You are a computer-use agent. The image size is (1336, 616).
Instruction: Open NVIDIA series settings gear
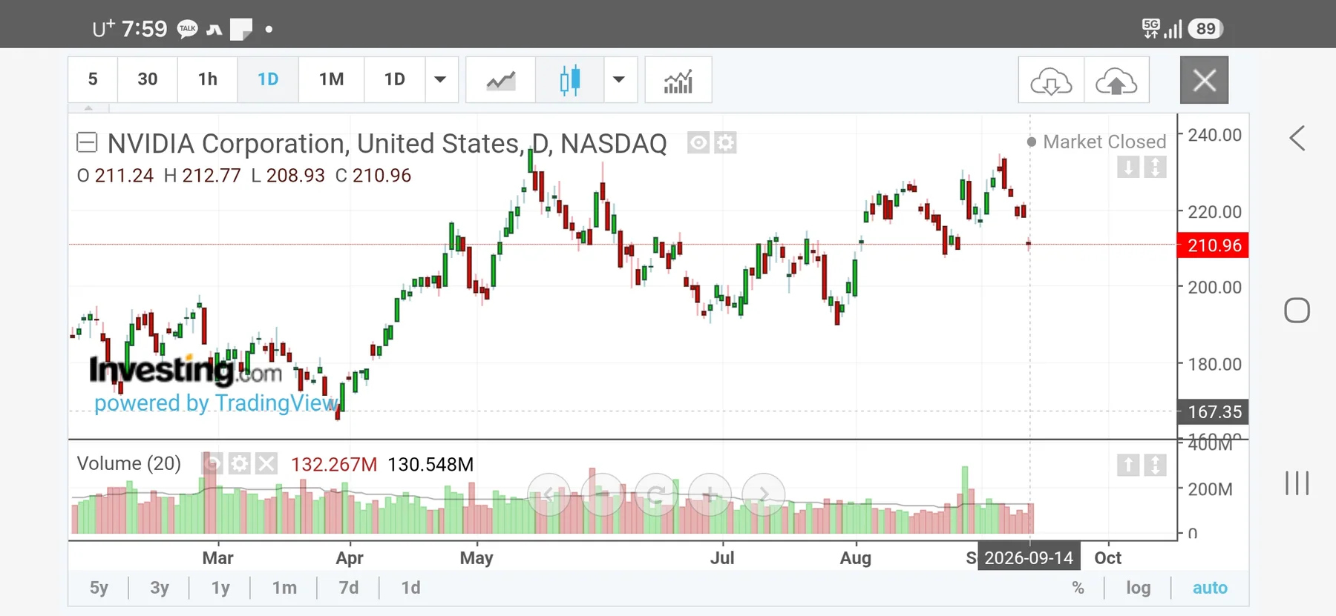tap(725, 142)
